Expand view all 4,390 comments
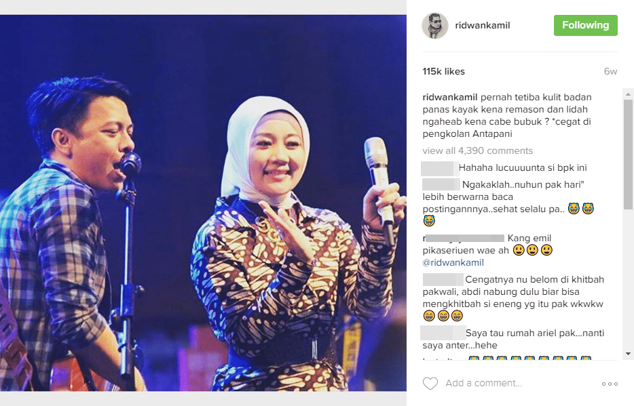The height and width of the screenshot is (406, 634). coord(477,150)
